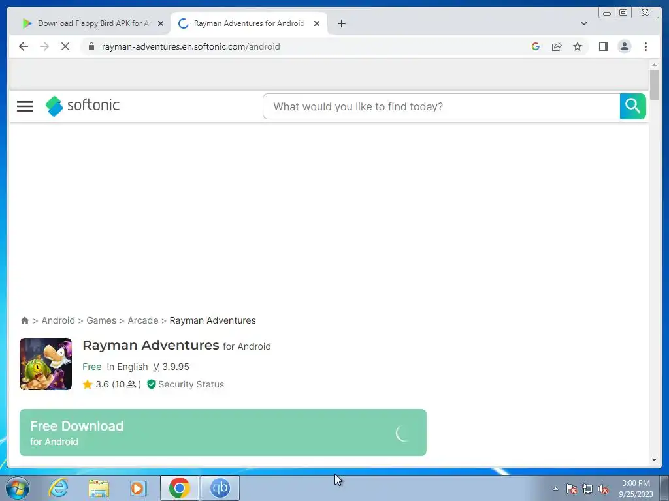Close the Rayman Adventures tab
The width and height of the screenshot is (669, 501).
317,23
